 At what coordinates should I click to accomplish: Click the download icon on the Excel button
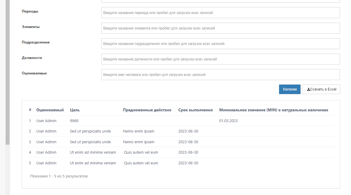308,89
